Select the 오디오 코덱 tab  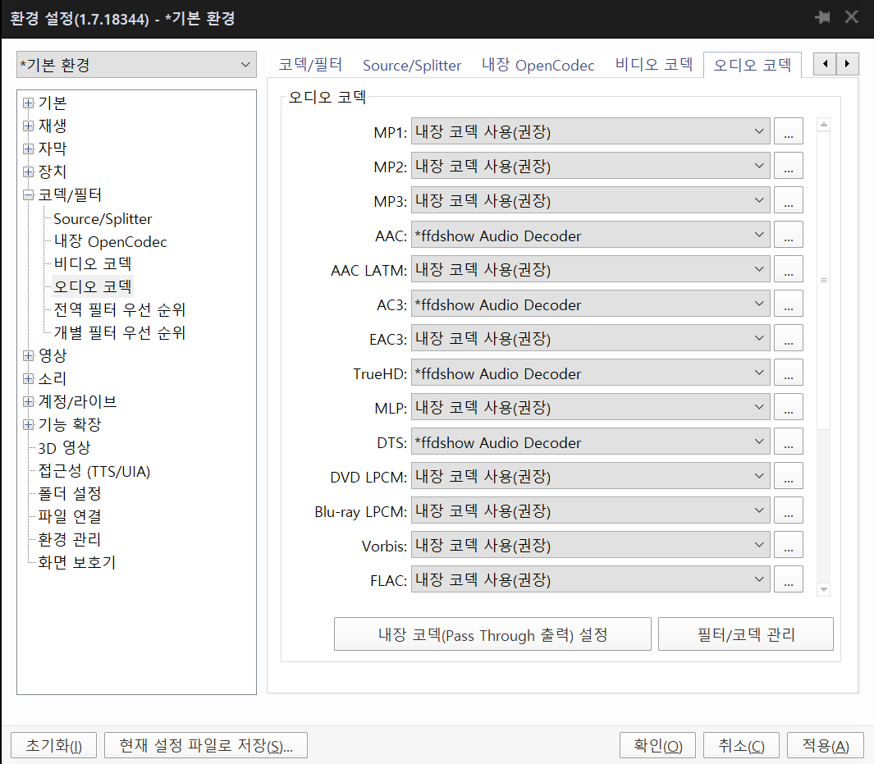click(x=753, y=65)
